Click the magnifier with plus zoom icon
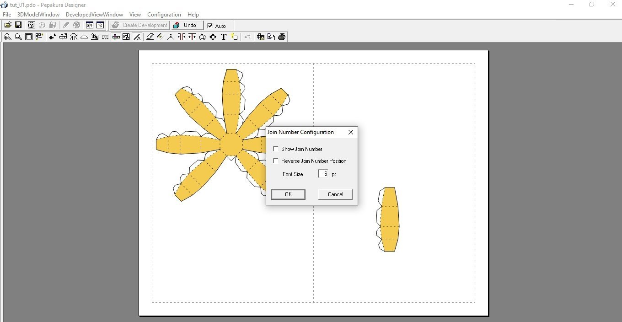622x322 pixels. tap(8, 37)
